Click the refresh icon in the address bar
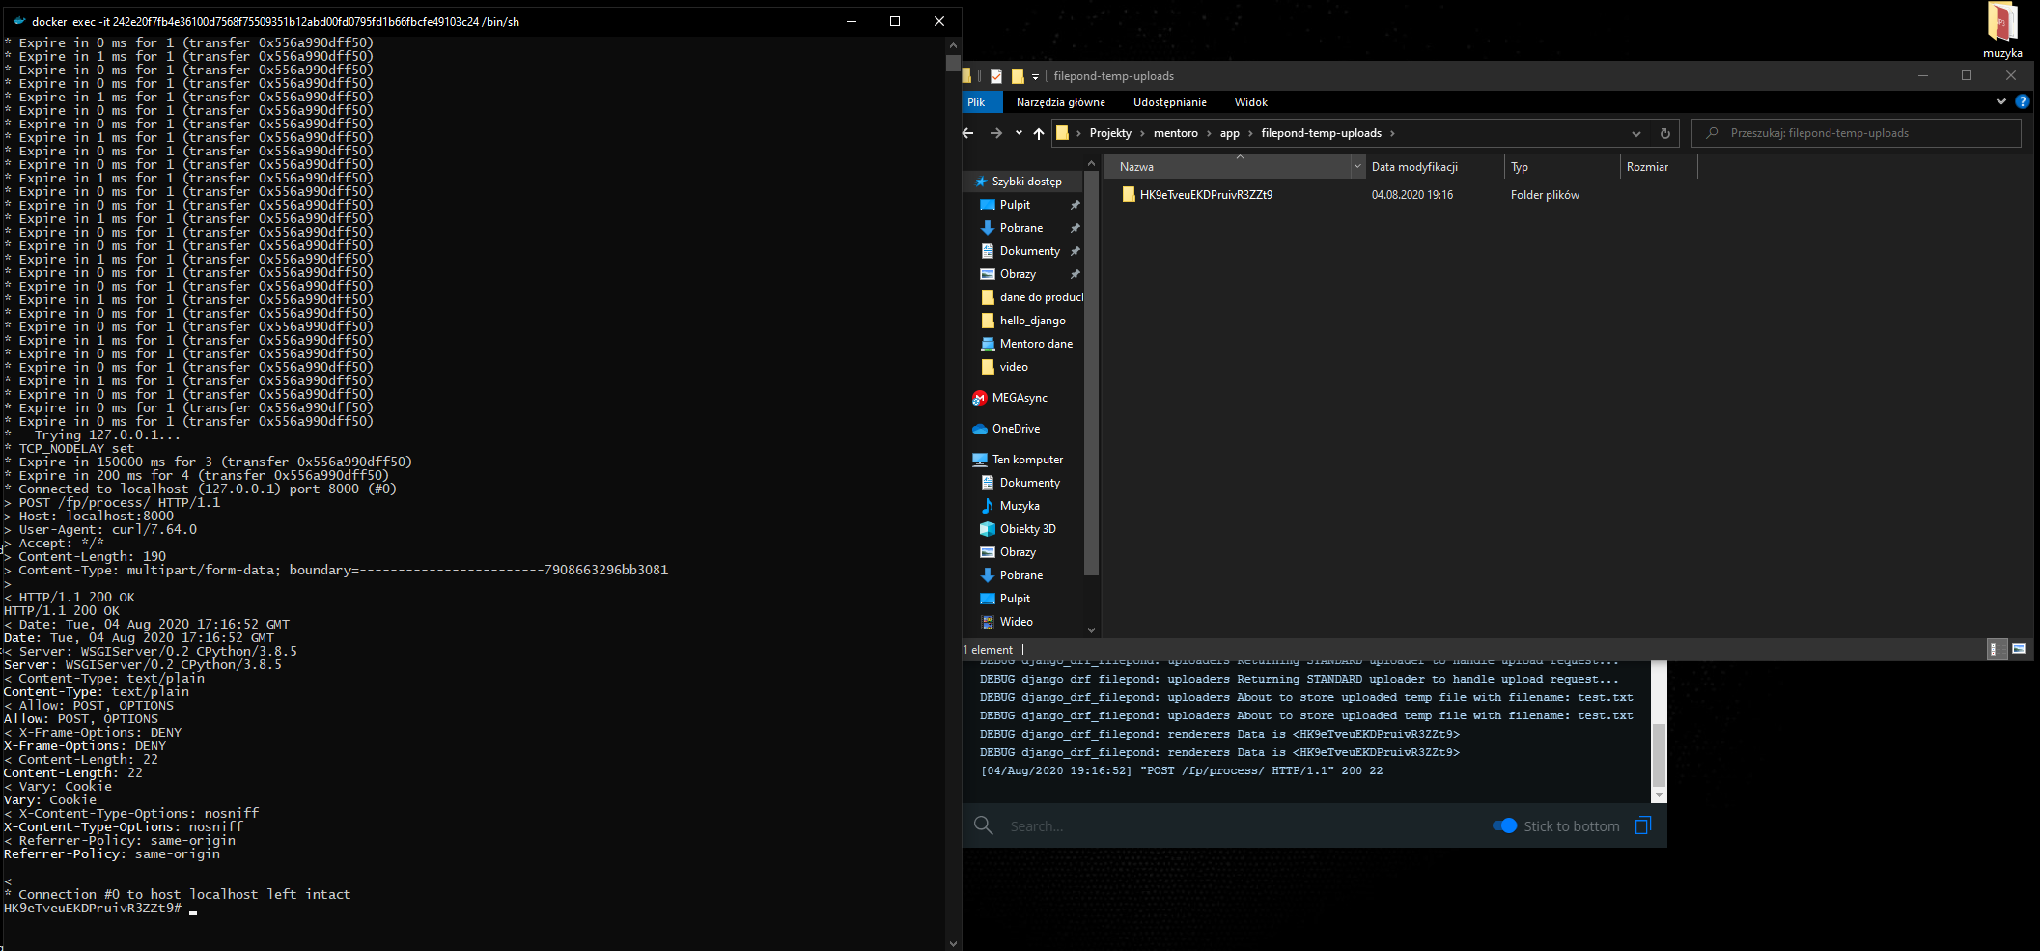Image resolution: width=2040 pixels, height=951 pixels. coord(1664,133)
